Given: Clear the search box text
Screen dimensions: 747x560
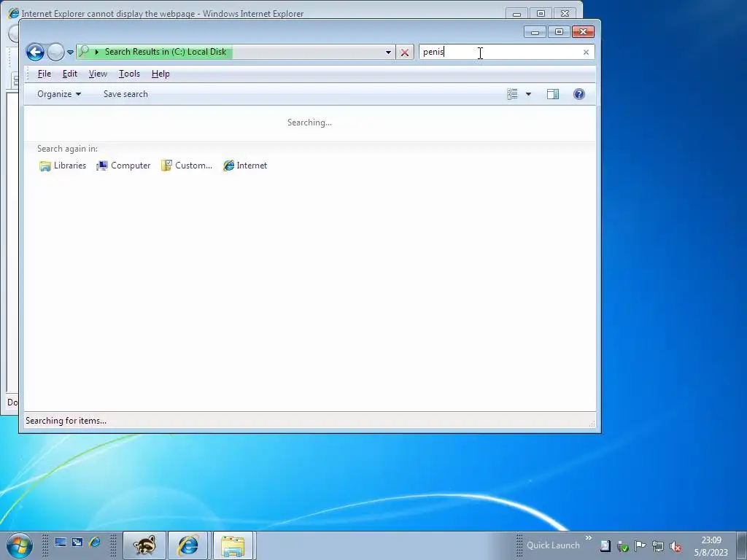Looking at the screenshot, I should click(x=586, y=52).
